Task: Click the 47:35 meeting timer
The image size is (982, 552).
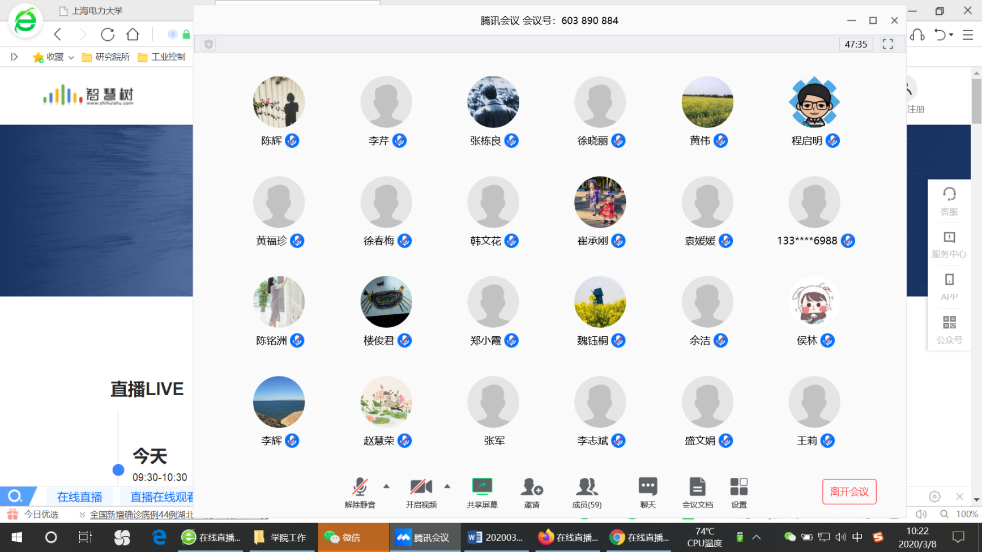Action: (856, 44)
